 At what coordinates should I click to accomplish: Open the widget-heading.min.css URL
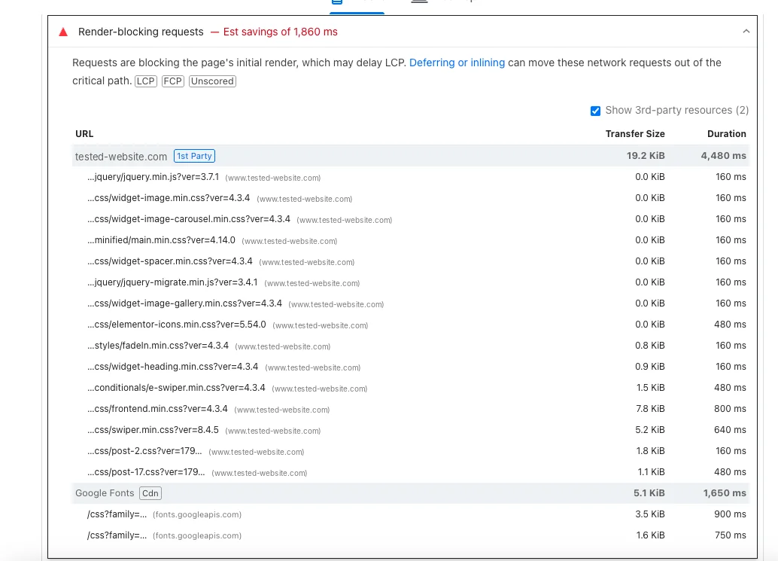click(x=172, y=367)
